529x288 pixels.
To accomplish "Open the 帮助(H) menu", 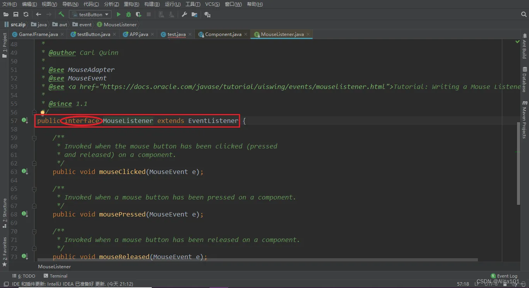I will [x=254, y=4].
